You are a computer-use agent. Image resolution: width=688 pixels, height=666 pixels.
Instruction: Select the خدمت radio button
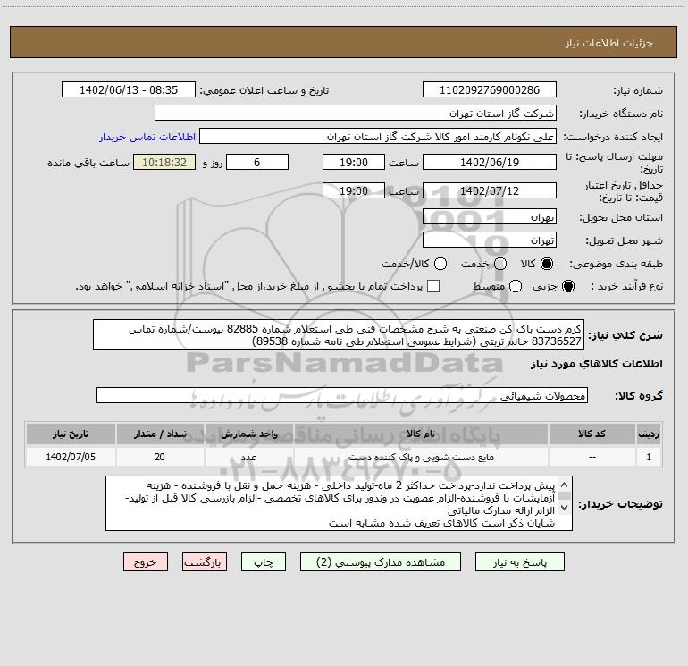(x=500, y=264)
